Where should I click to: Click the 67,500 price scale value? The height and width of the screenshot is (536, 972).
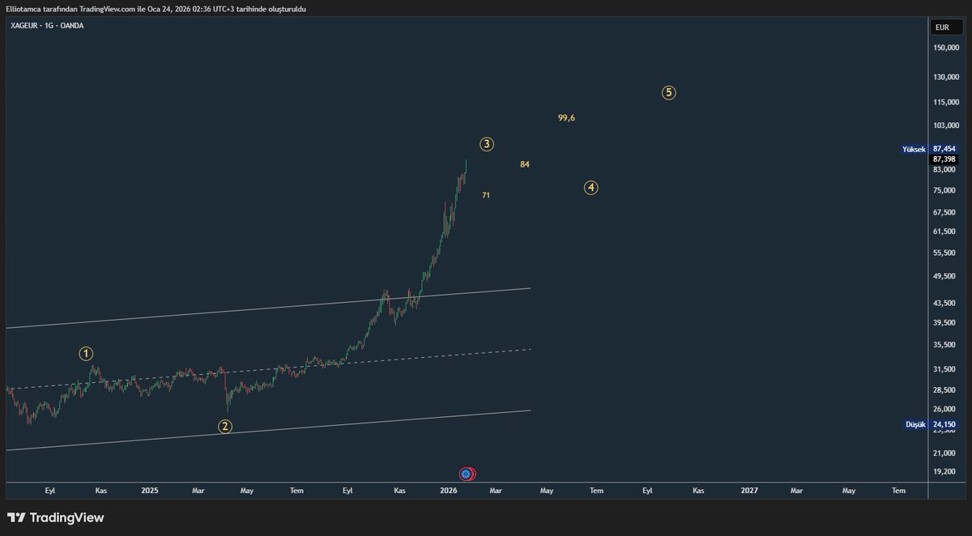click(944, 212)
